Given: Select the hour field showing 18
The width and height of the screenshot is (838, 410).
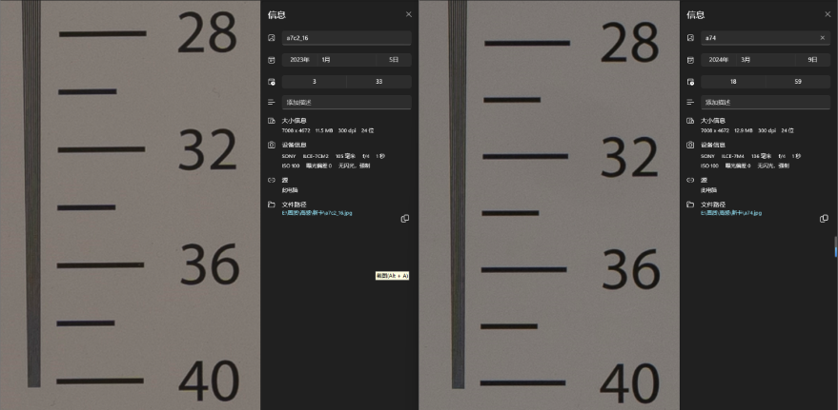Looking at the screenshot, I should coord(733,81).
